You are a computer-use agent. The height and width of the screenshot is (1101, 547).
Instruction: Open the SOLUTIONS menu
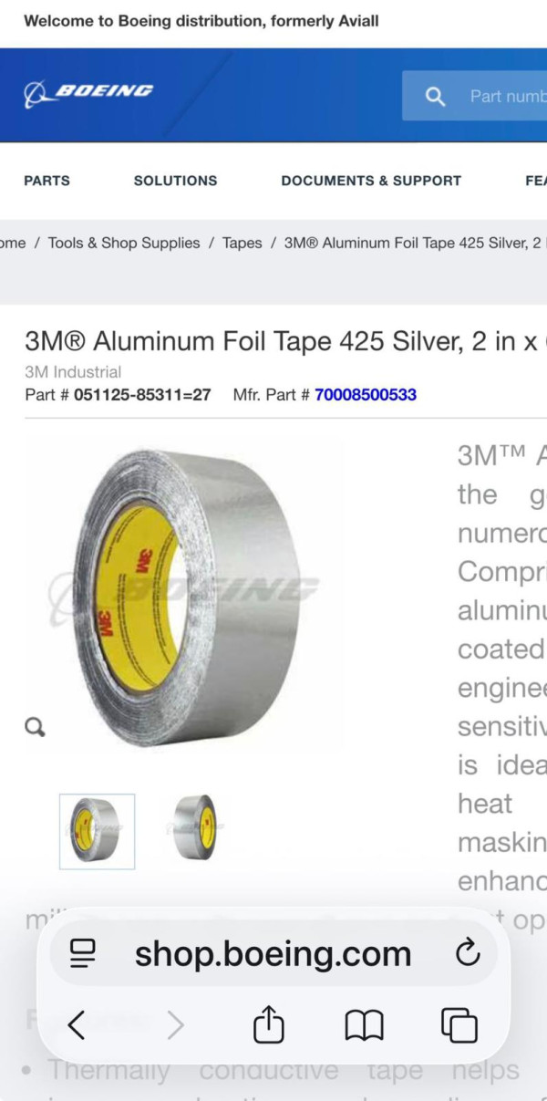tap(175, 181)
